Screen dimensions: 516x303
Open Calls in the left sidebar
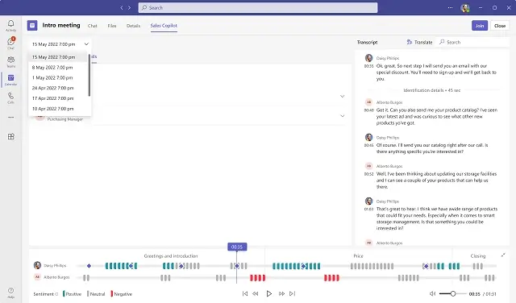(10, 98)
